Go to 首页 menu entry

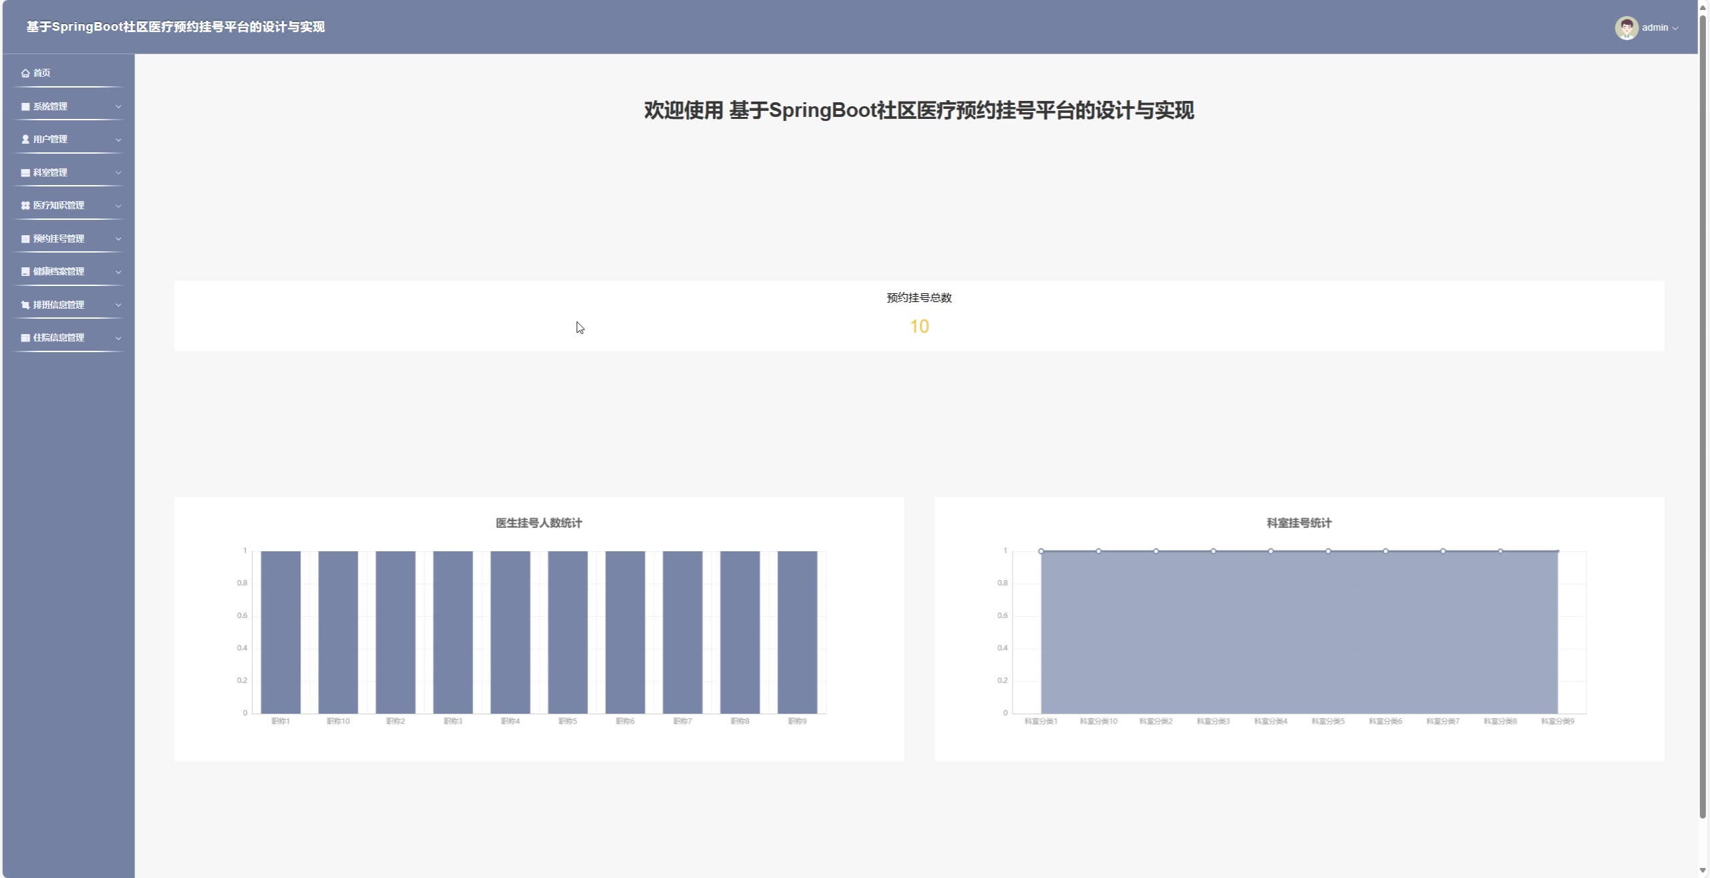pyautogui.click(x=41, y=73)
